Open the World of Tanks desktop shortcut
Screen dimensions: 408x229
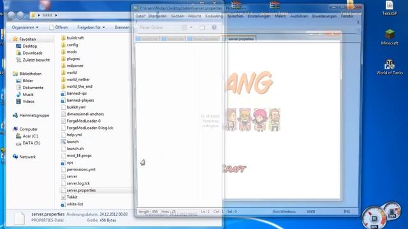[390, 67]
